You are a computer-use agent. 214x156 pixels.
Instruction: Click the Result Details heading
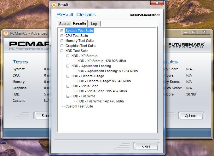[76, 14]
